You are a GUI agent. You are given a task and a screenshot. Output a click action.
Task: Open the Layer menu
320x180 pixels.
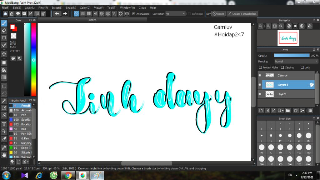pos(30,7)
